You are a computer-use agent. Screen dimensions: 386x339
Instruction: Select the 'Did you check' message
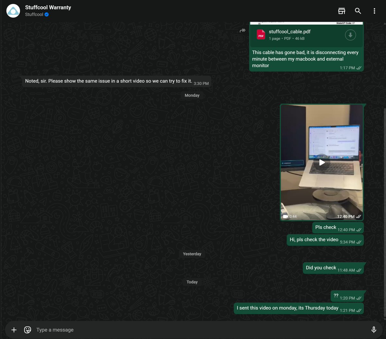333,268
